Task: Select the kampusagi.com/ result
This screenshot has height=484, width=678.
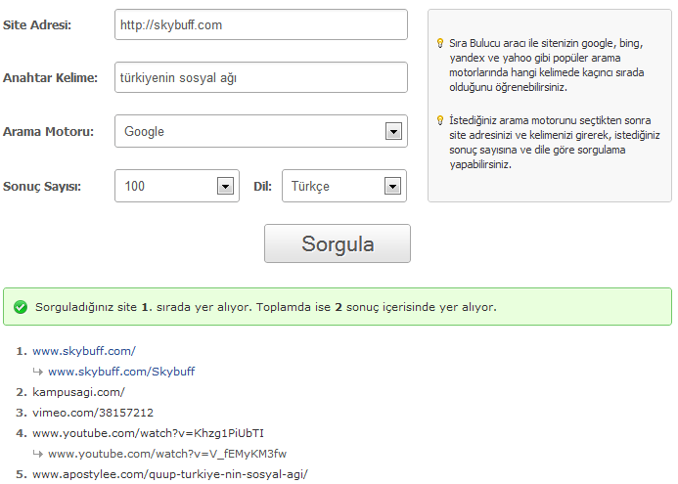Action: 78,392
